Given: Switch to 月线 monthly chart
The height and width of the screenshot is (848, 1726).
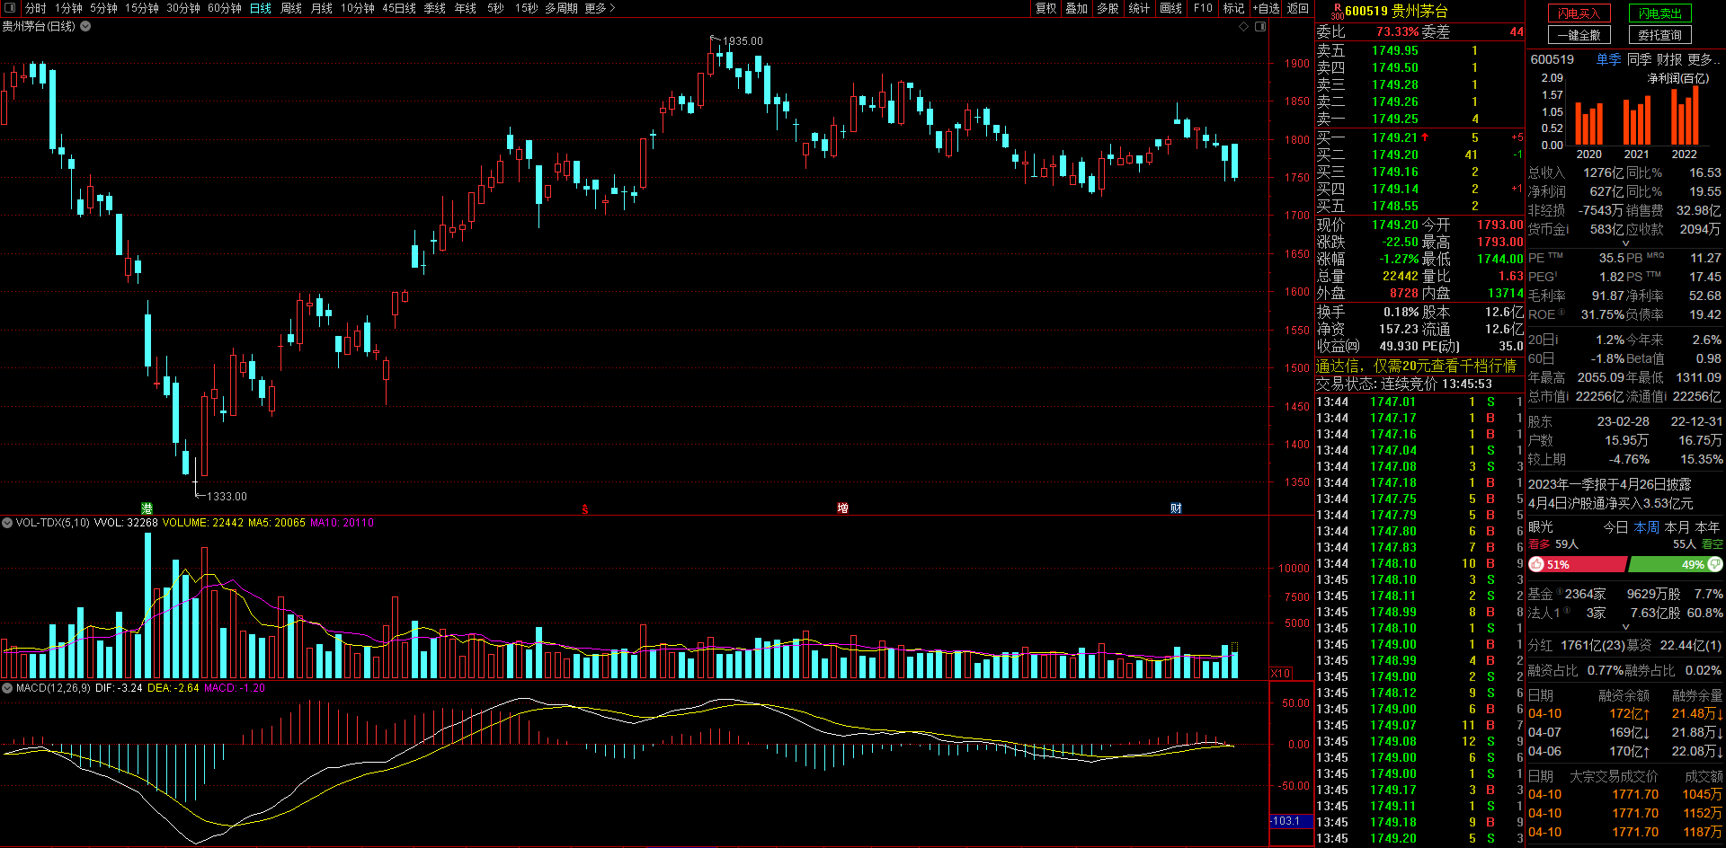Looking at the screenshot, I should coord(322,8).
